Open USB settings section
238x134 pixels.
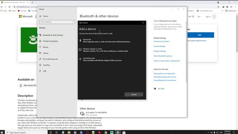[x=45, y=71]
